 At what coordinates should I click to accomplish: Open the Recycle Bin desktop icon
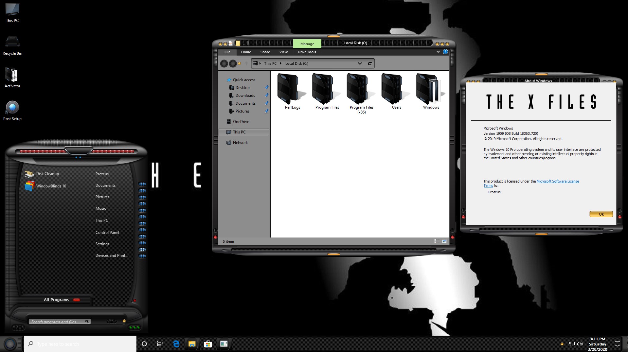coord(12,46)
